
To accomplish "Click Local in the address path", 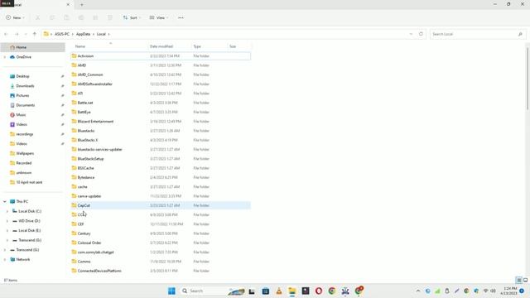I will (x=101, y=34).
